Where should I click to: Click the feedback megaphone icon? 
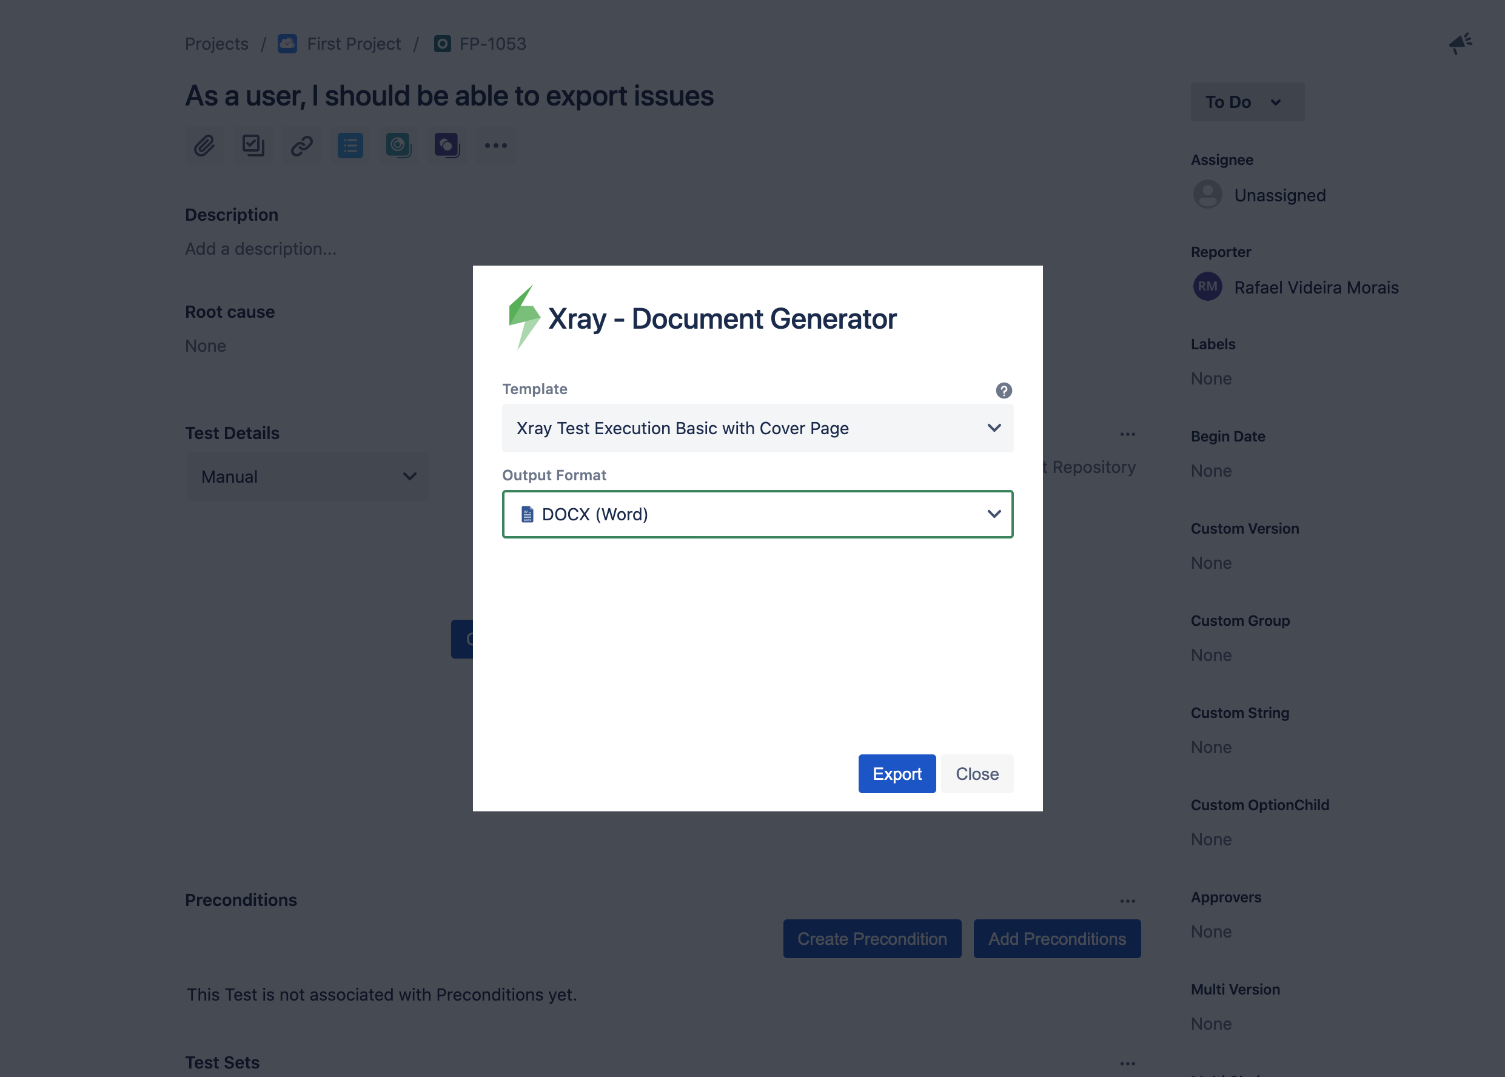[x=1460, y=44]
